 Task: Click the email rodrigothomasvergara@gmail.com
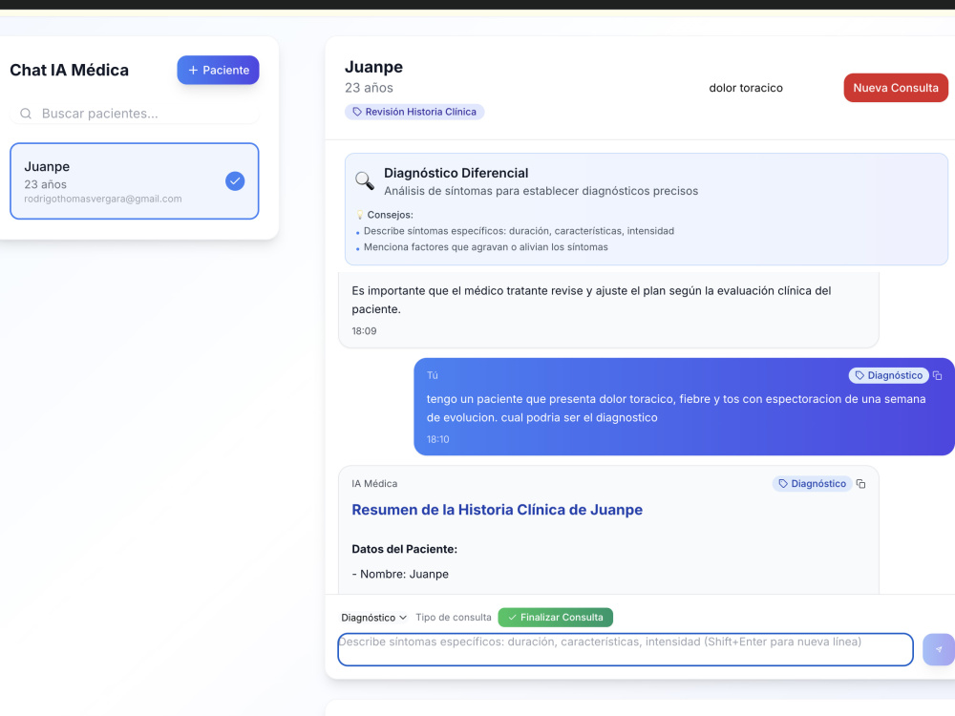point(103,199)
